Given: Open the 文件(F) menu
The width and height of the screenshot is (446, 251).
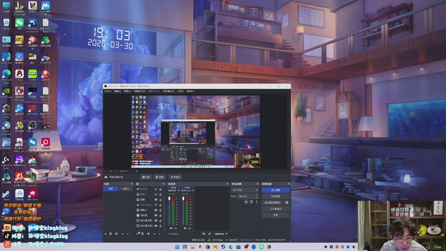Looking at the screenshot, I should 108,91.
